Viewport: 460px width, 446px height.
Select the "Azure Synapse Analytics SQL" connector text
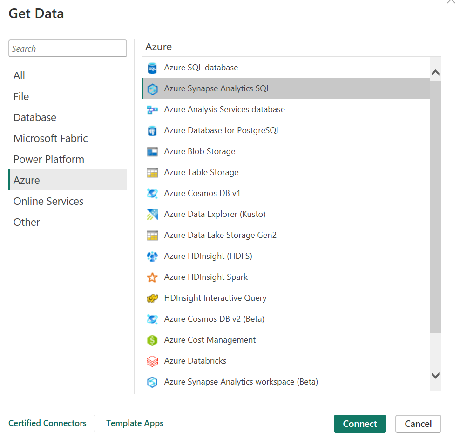tap(217, 88)
